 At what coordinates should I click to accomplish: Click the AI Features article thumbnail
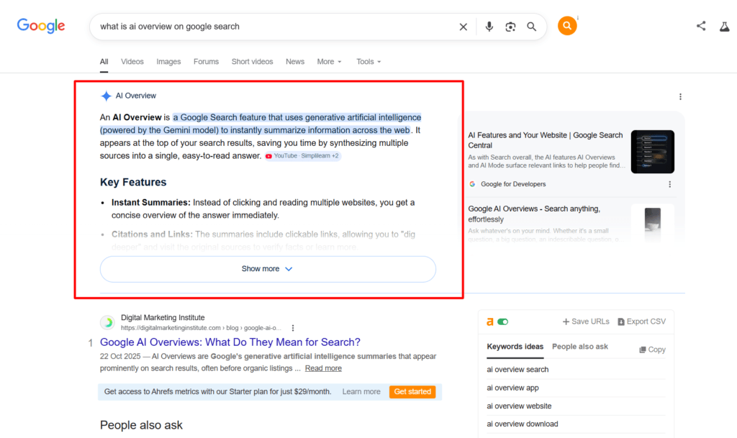pos(652,152)
